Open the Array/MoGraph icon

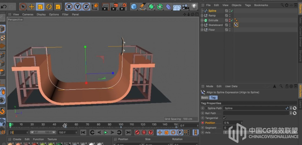(160, 7)
